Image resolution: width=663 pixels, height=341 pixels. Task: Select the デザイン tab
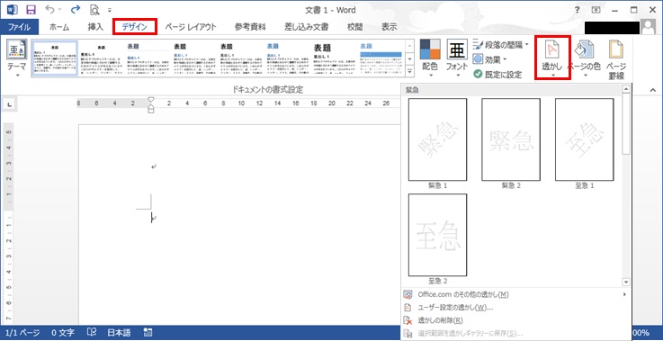click(x=135, y=27)
